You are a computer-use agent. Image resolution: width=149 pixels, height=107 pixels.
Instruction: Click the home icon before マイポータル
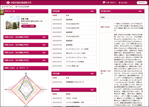coord(2,7)
